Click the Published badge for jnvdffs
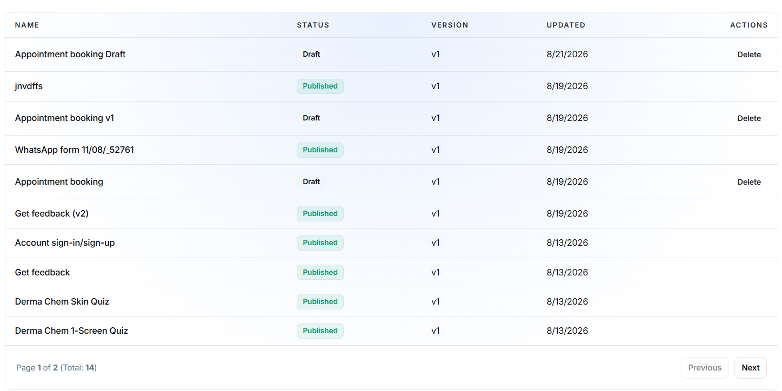Viewport: 782px width, 391px height. pyautogui.click(x=320, y=86)
